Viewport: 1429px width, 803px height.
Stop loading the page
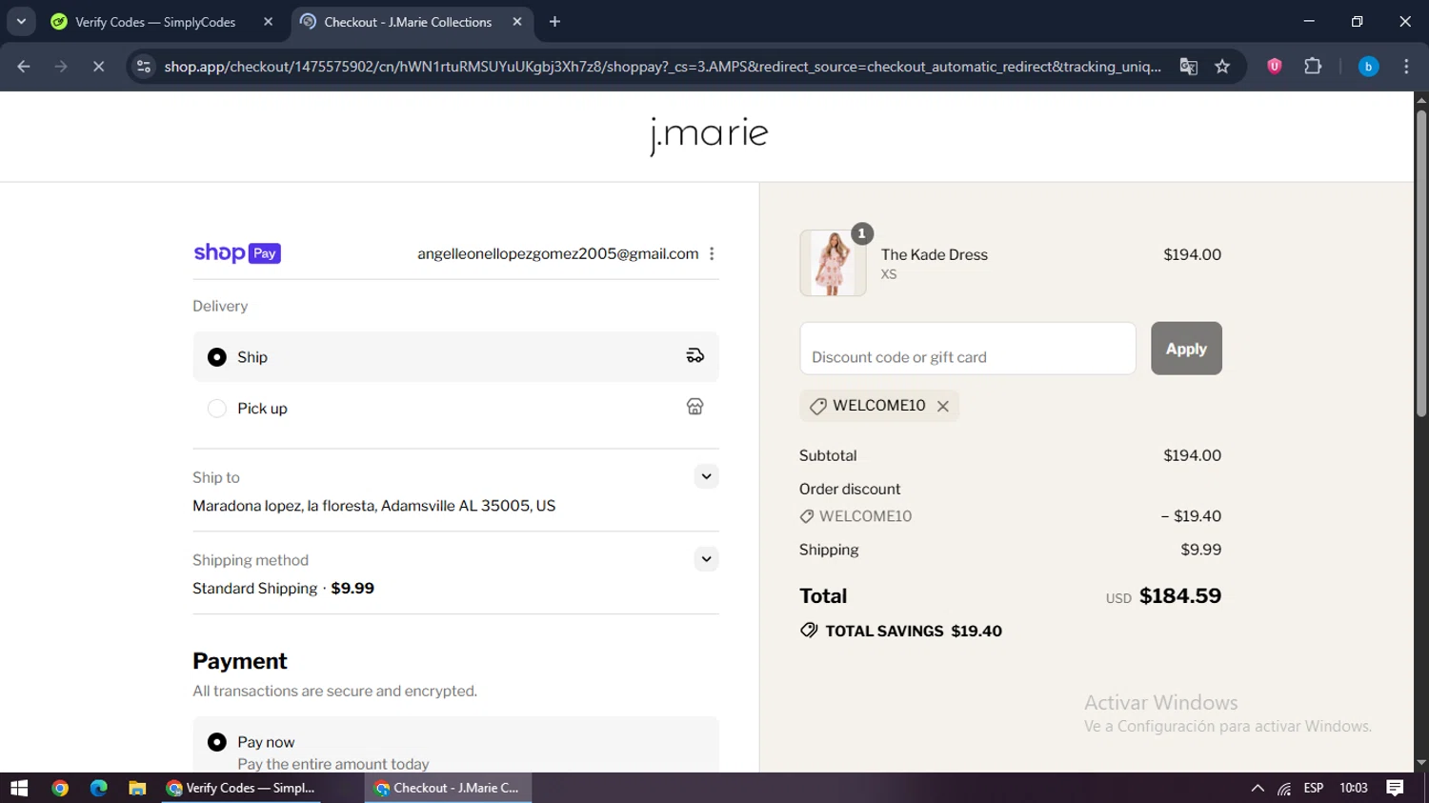click(98, 67)
